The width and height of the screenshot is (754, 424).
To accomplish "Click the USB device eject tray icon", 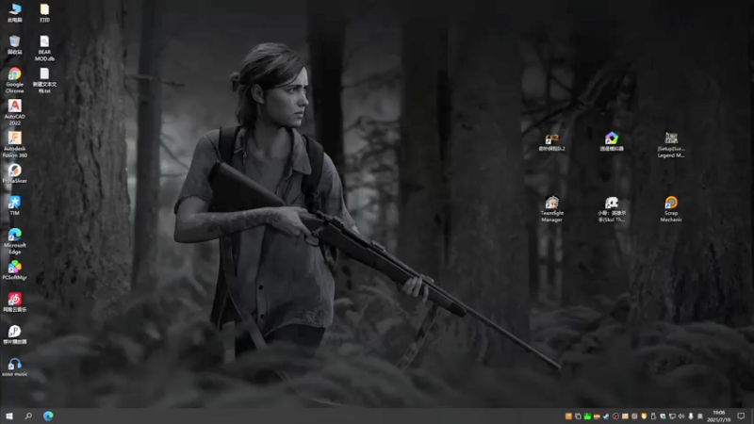I will (x=653, y=416).
